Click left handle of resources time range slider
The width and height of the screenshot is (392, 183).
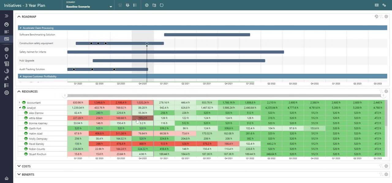(65, 95)
